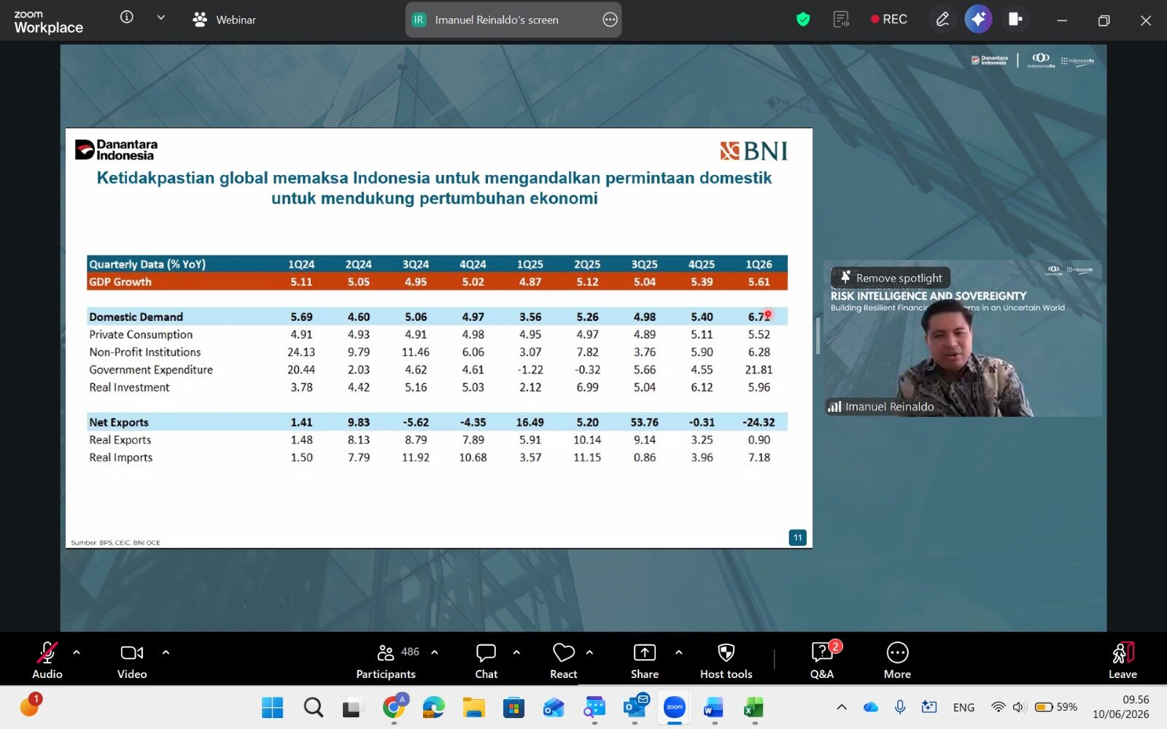This screenshot has height=729, width=1167.
Task: Click the Real Imports row label
Action: tap(121, 458)
